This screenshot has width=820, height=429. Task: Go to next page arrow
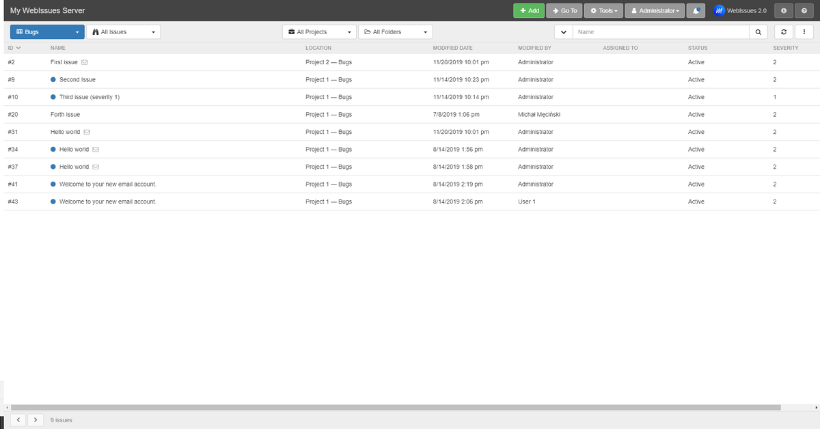pos(36,419)
